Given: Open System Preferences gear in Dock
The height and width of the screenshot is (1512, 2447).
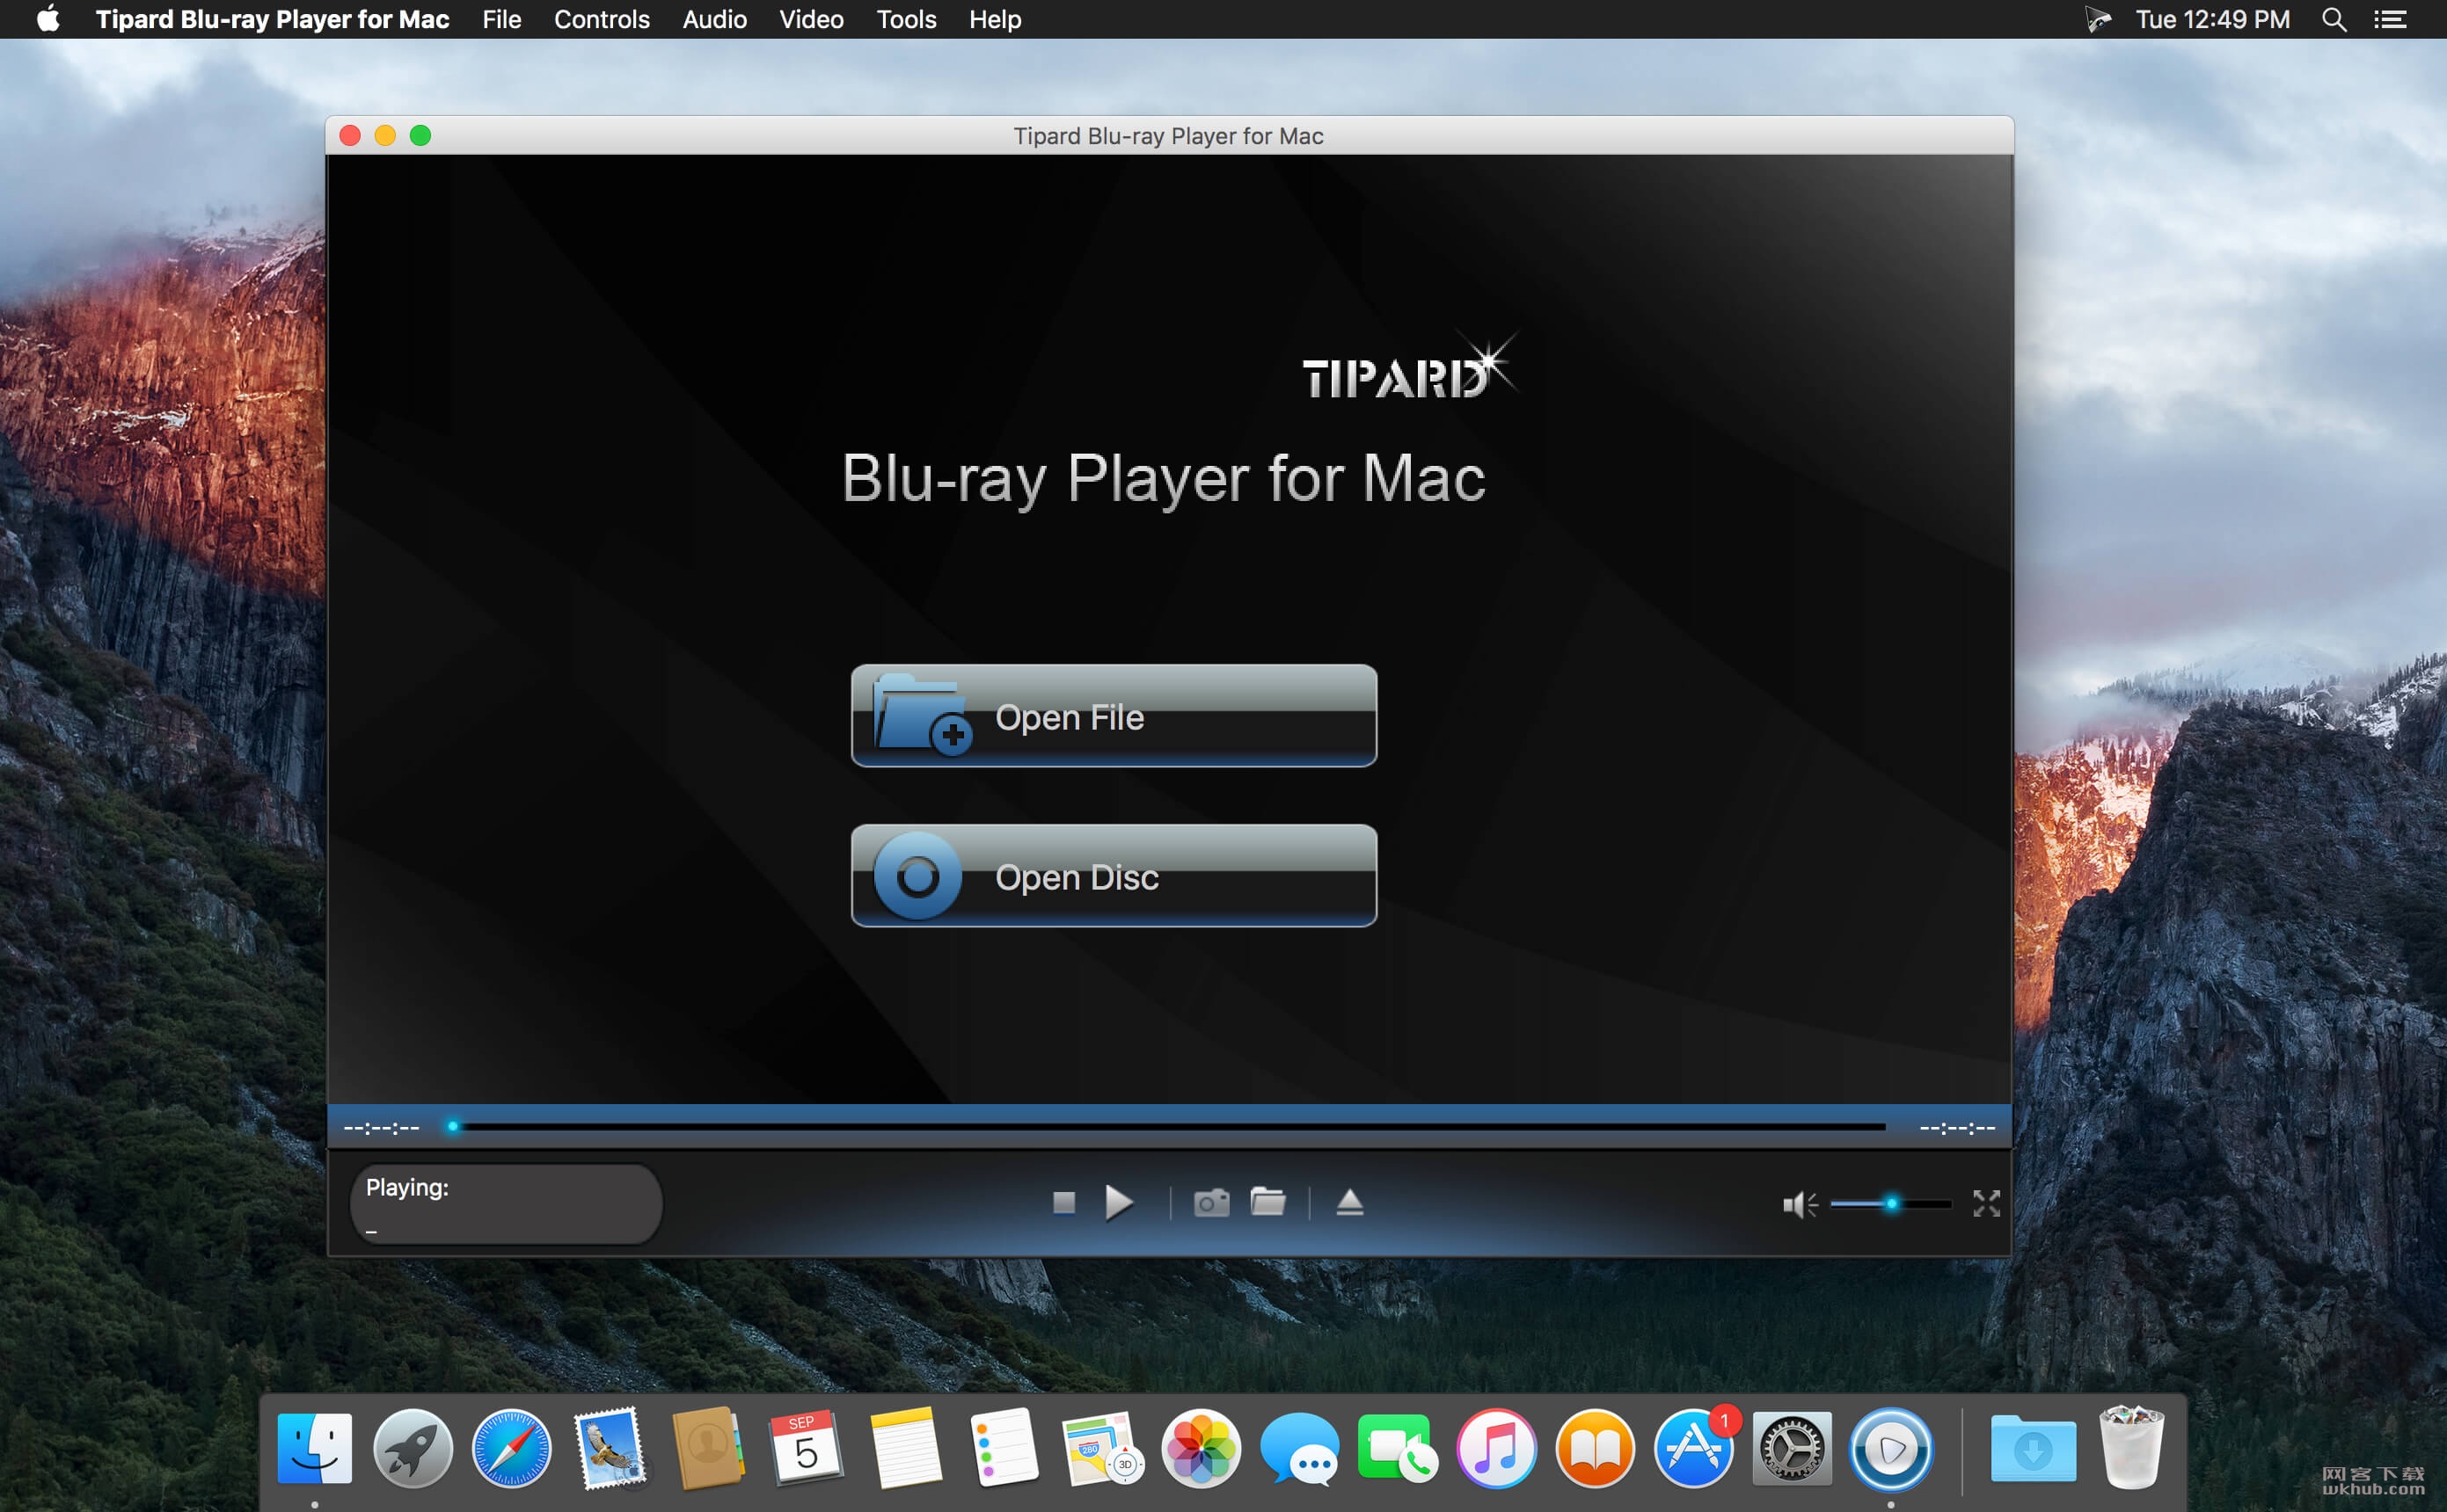Looking at the screenshot, I should tap(1792, 1448).
